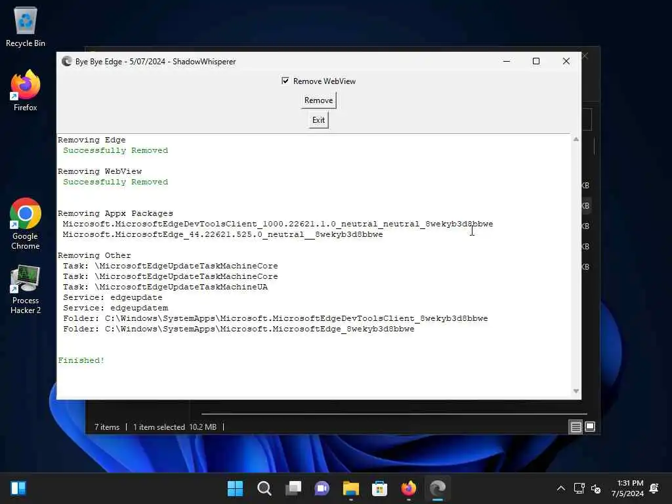Image resolution: width=672 pixels, height=504 pixels.
Task: Click the 'Removing Appx Packages' log line
Action: coord(115,213)
